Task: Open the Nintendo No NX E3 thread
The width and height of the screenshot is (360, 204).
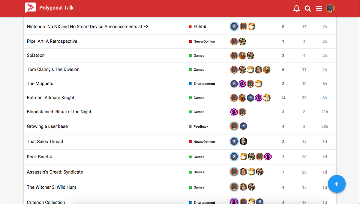Action: point(88,26)
